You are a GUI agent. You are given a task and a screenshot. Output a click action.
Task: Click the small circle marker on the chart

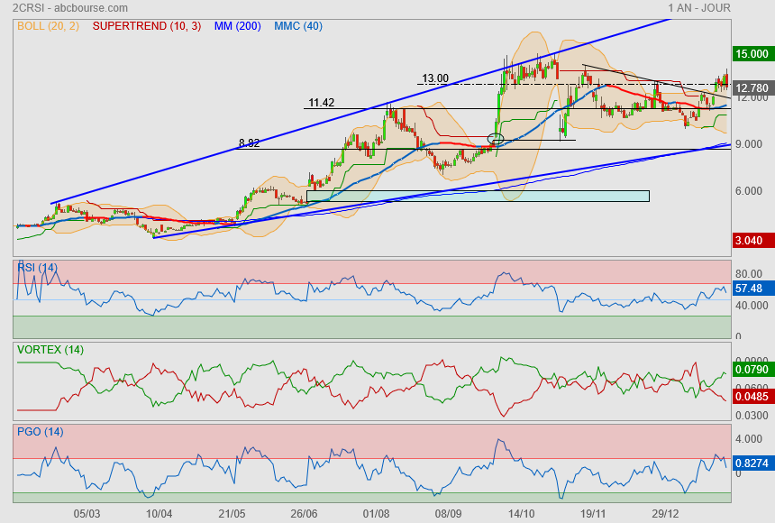point(495,138)
